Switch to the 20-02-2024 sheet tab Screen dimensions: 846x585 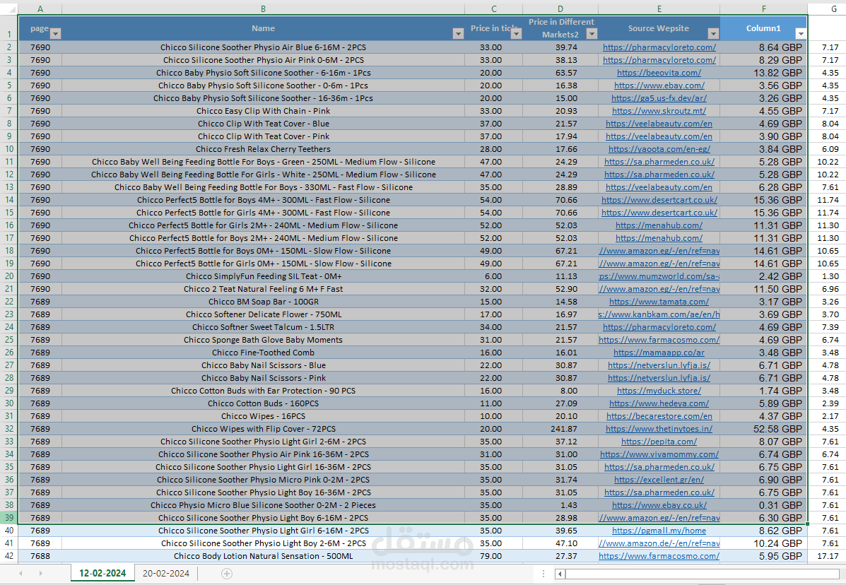[165, 573]
